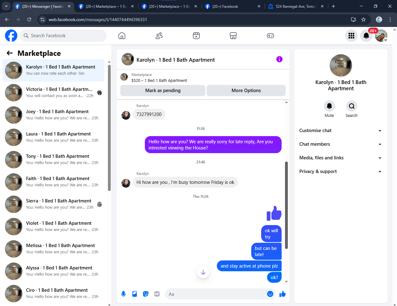Click large apartment thumbnail in right panel
Image resolution: width=397 pixels, height=306 pixels.
[x=341, y=65]
